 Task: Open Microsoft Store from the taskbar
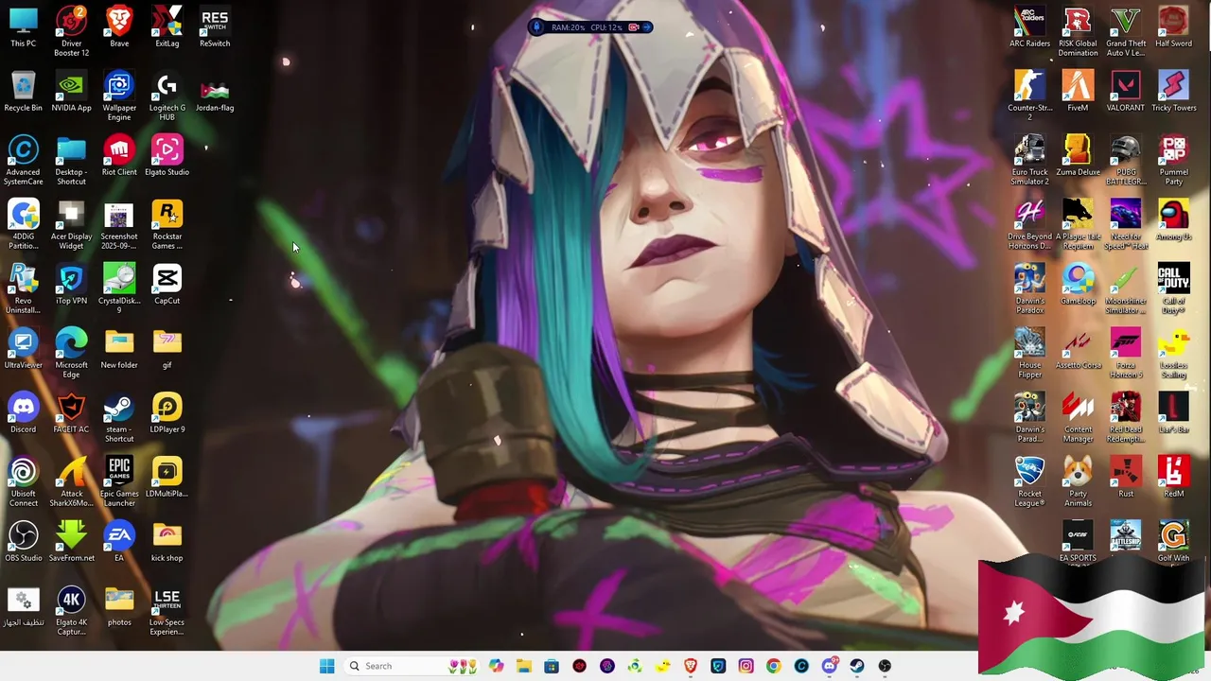tap(552, 666)
